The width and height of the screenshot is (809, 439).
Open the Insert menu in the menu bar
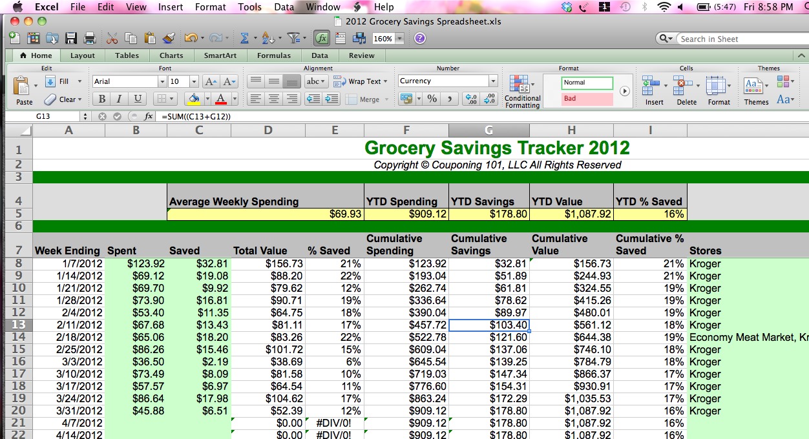[x=171, y=7]
